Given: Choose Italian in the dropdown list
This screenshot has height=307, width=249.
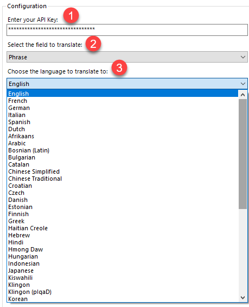Looking at the screenshot, I should click(123, 115).
